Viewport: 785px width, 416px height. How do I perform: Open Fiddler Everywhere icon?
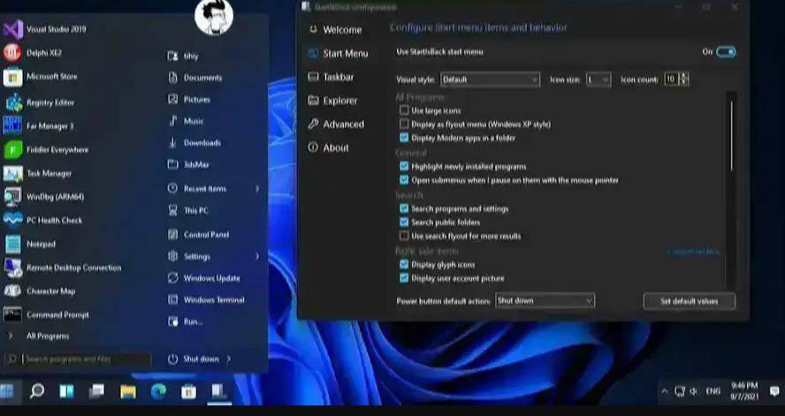[x=13, y=149]
